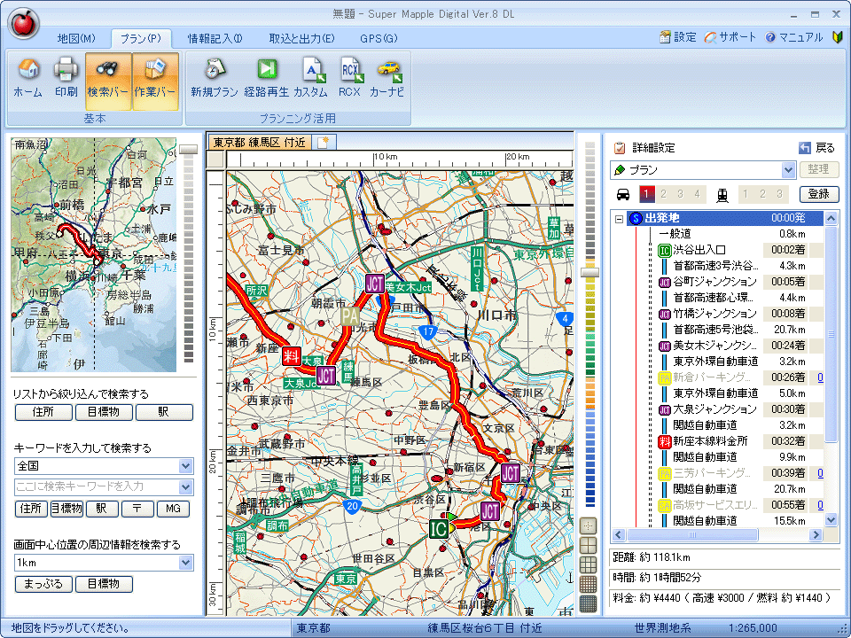Click the まっぷる nearby search button

(43, 584)
